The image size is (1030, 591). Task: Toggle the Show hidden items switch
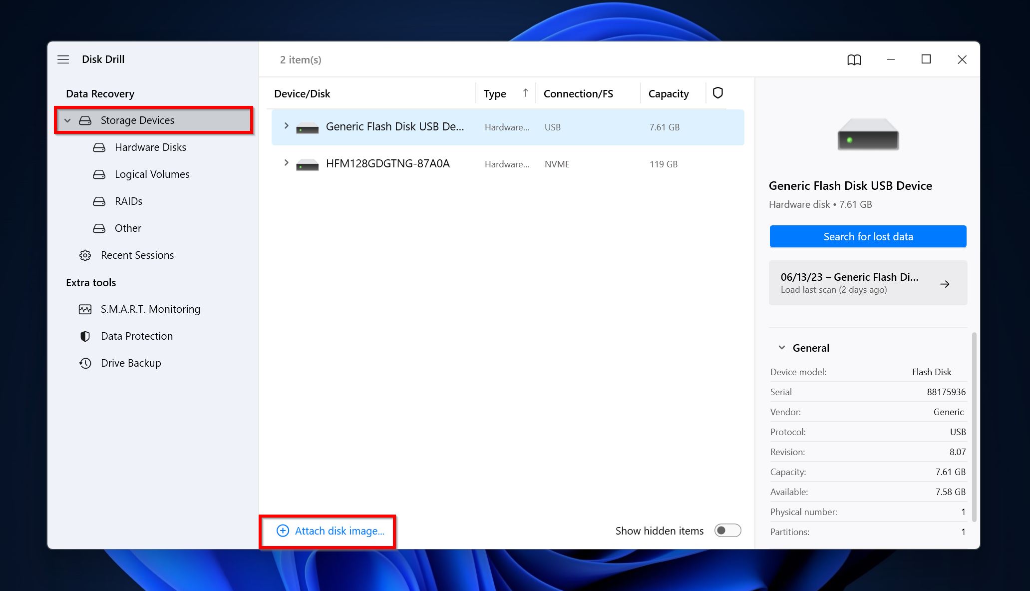[x=727, y=530]
